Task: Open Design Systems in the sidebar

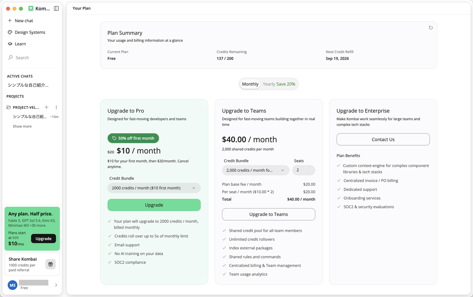Action: (x=30, y=32)
